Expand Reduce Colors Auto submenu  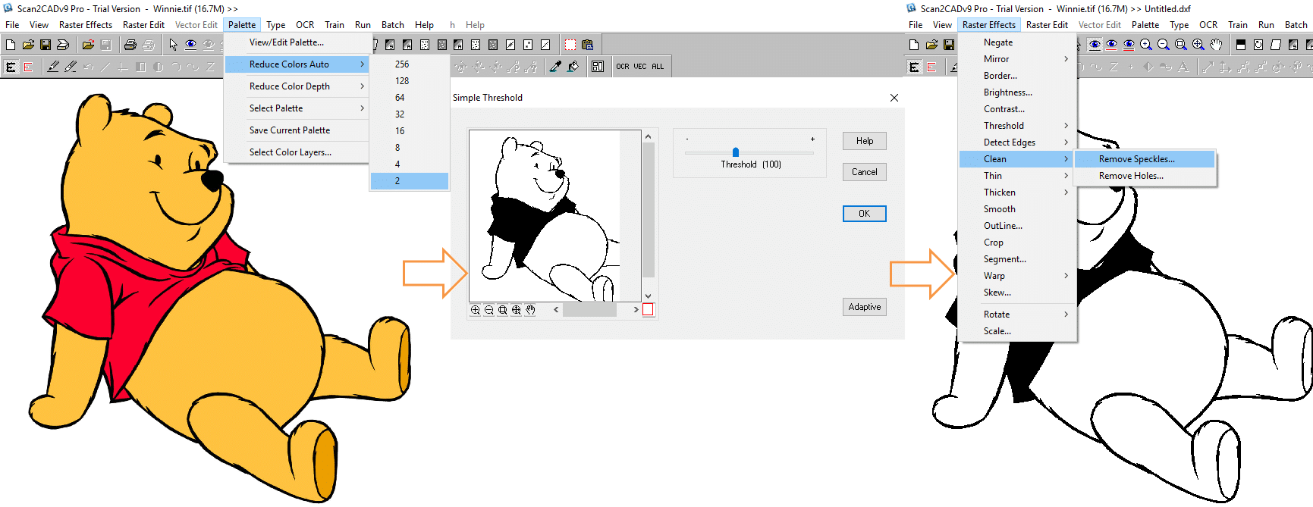click(x=297, y=64)
